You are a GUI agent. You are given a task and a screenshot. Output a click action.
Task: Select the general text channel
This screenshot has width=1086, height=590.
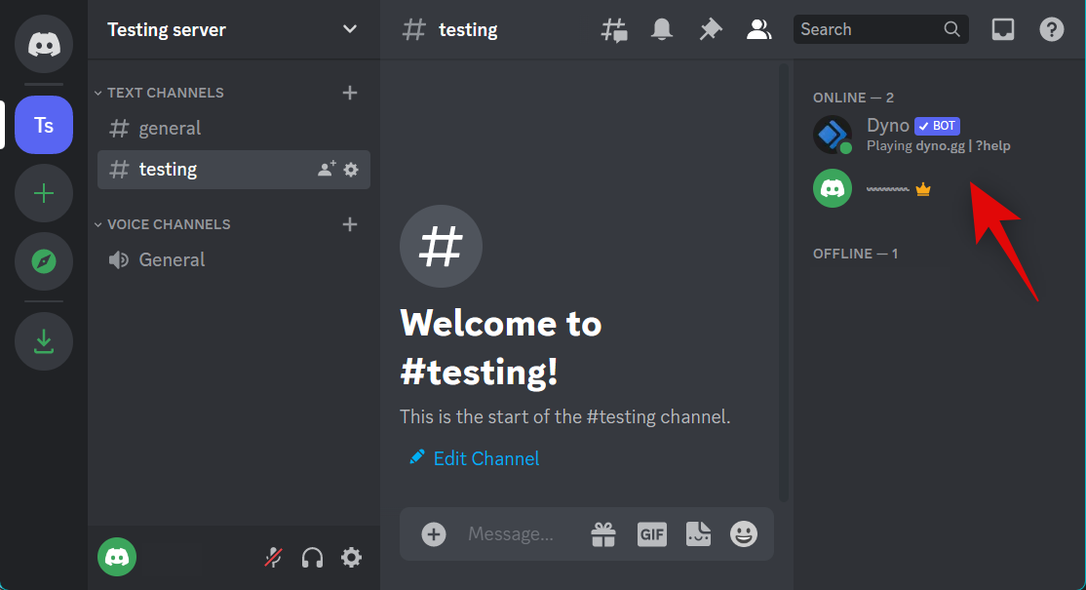coord(170,128)
